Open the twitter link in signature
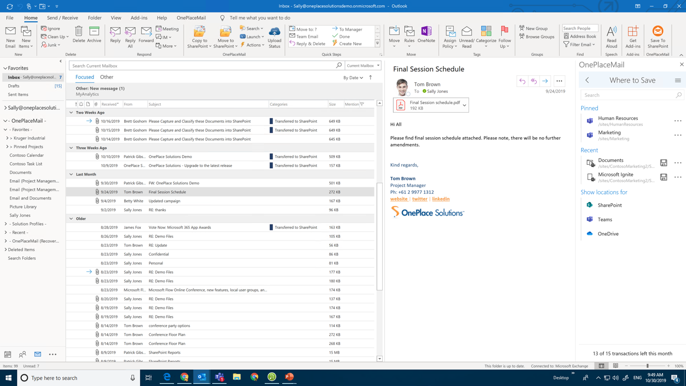The height and width of the screenshot is (386, 686). point(420,199)
